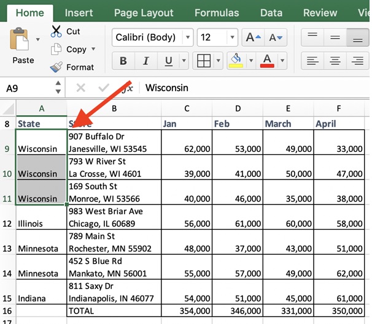372x324 pixels.
Task: Click the Illinois cell
Action: pos(42,217)
